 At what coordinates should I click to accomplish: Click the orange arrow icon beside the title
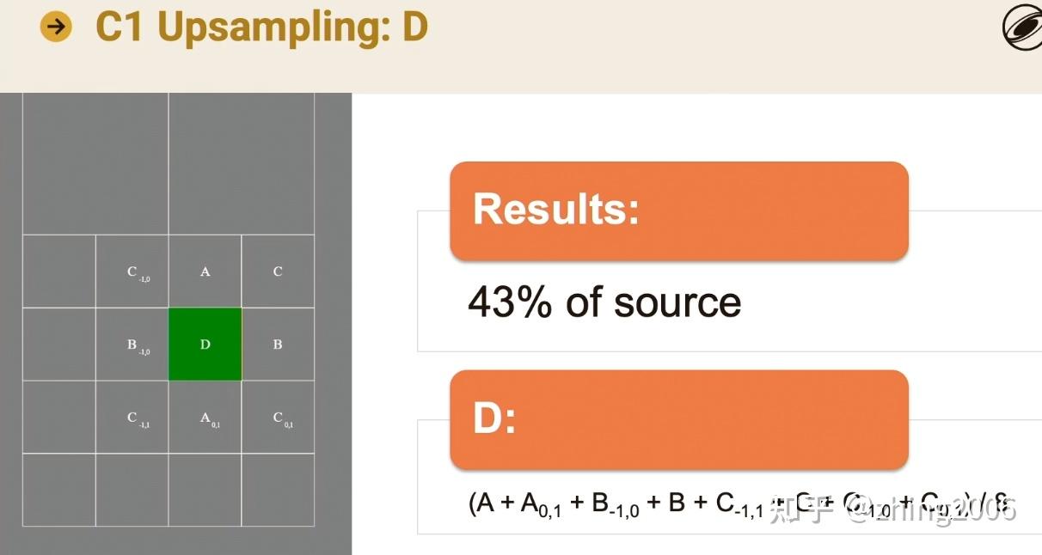tap(56, 27)
